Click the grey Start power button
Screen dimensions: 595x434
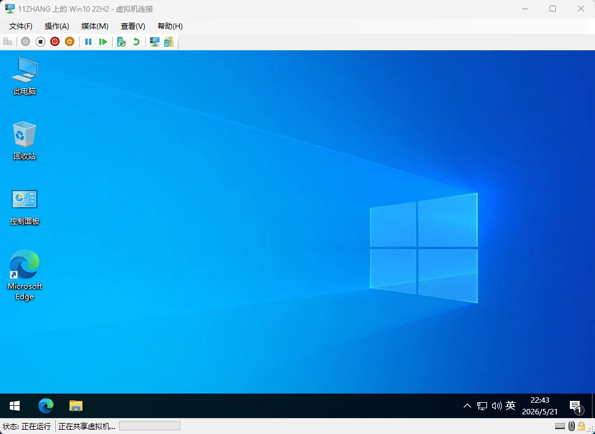[x=25, y=42]
